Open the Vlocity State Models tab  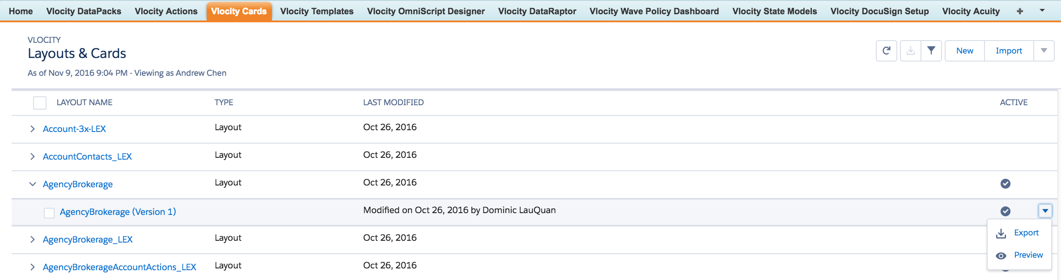(x=775, y=11)
